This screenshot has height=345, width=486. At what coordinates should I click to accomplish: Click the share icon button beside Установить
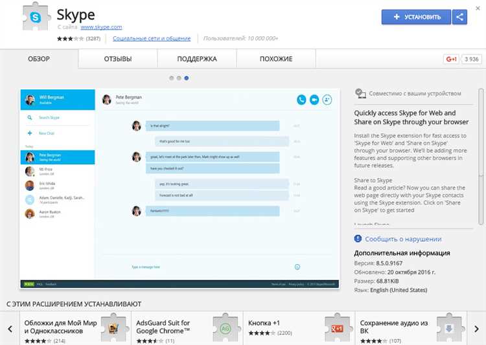(459, 17)
